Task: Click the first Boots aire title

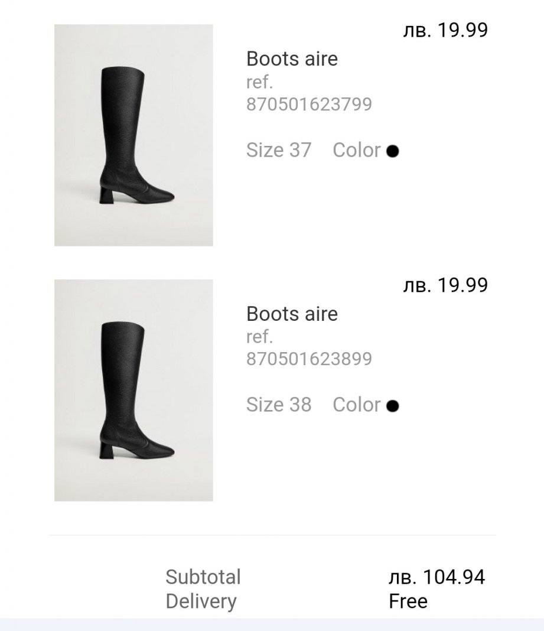Action: [292, 58]
